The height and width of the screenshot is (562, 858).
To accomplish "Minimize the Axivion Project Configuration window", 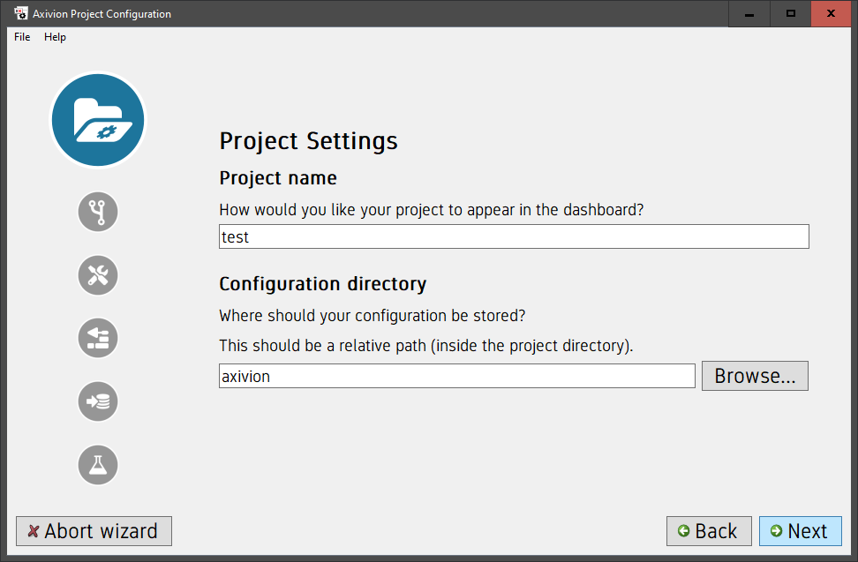I will pos(749,13).
